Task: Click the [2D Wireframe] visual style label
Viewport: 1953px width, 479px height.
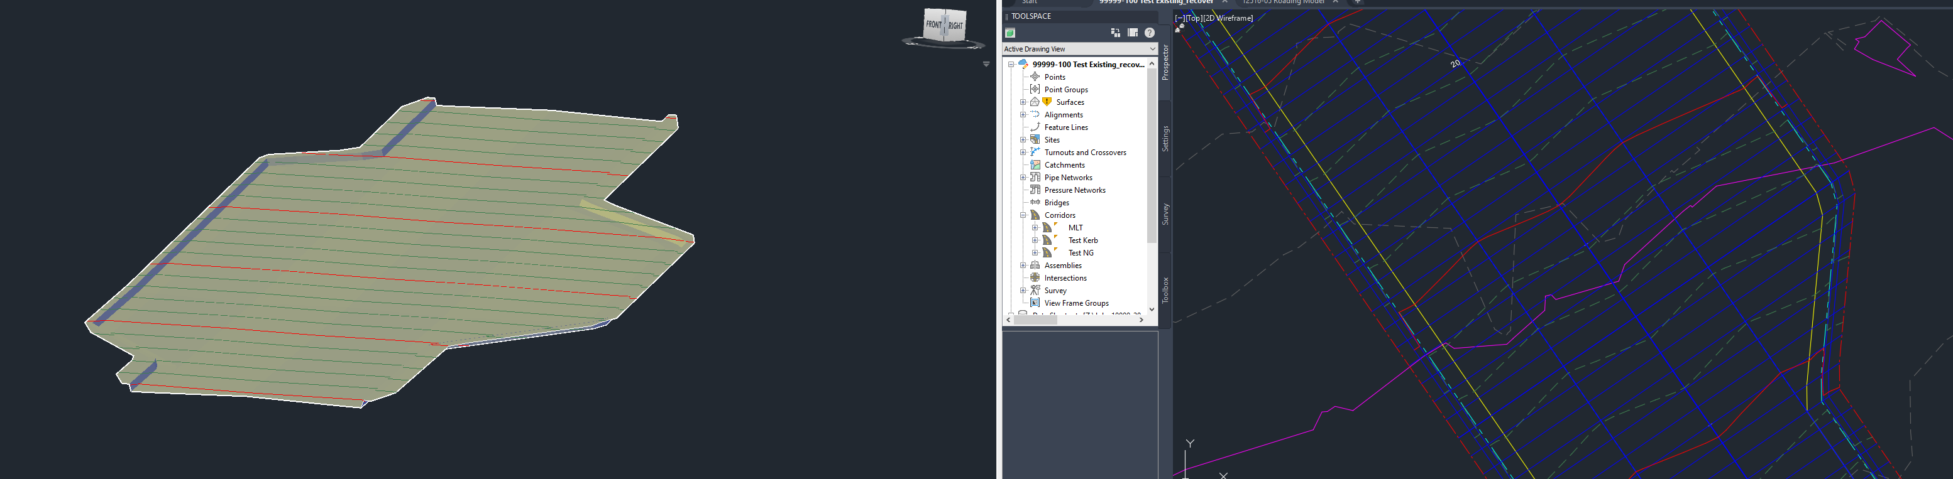Action: 1228,18
